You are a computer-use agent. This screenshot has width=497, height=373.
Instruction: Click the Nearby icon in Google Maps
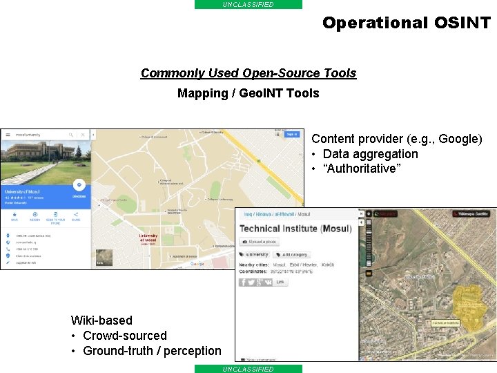pos(35,216)
